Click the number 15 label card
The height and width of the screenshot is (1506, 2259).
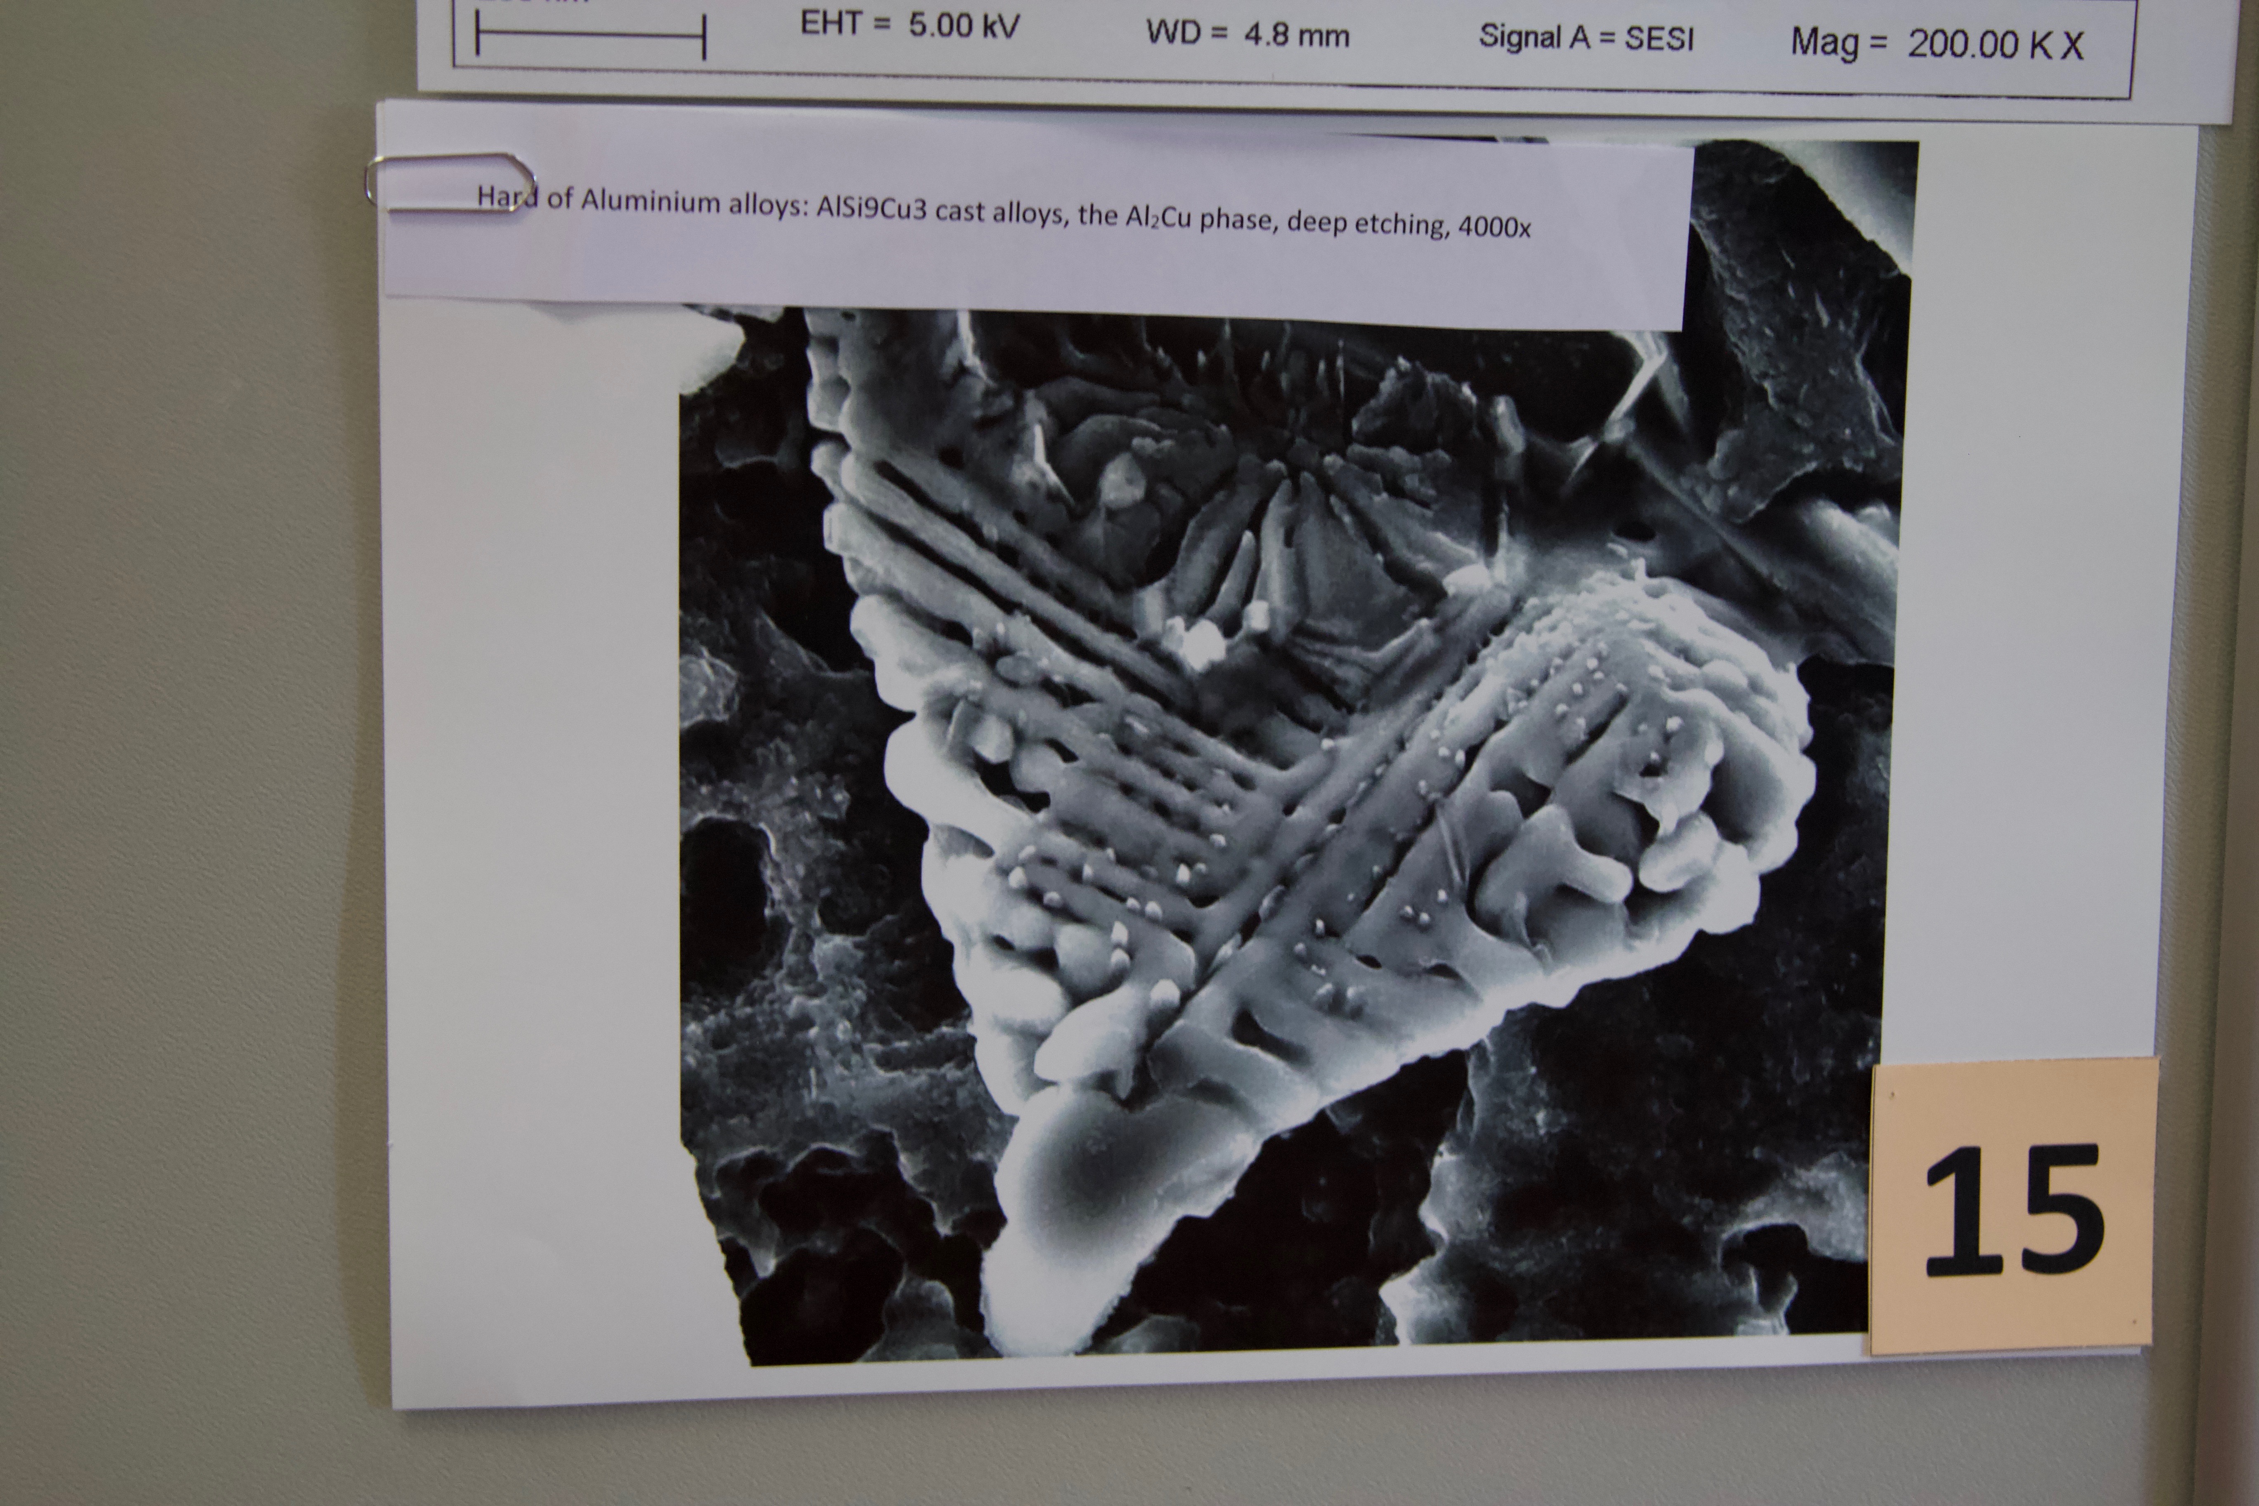pyautogui.click(x=2014, y=1207)
